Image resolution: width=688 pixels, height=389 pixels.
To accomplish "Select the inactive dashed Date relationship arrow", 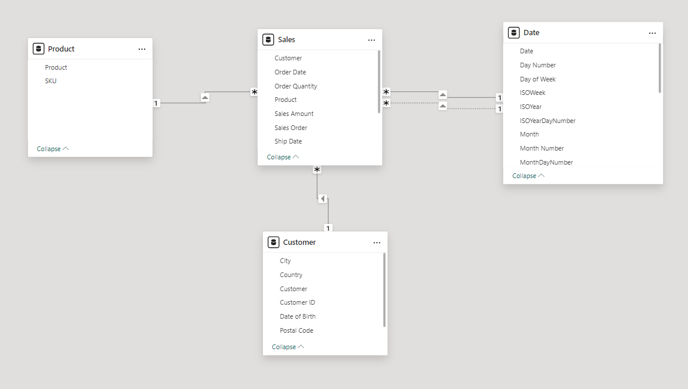I will click(x=443, y=106).
